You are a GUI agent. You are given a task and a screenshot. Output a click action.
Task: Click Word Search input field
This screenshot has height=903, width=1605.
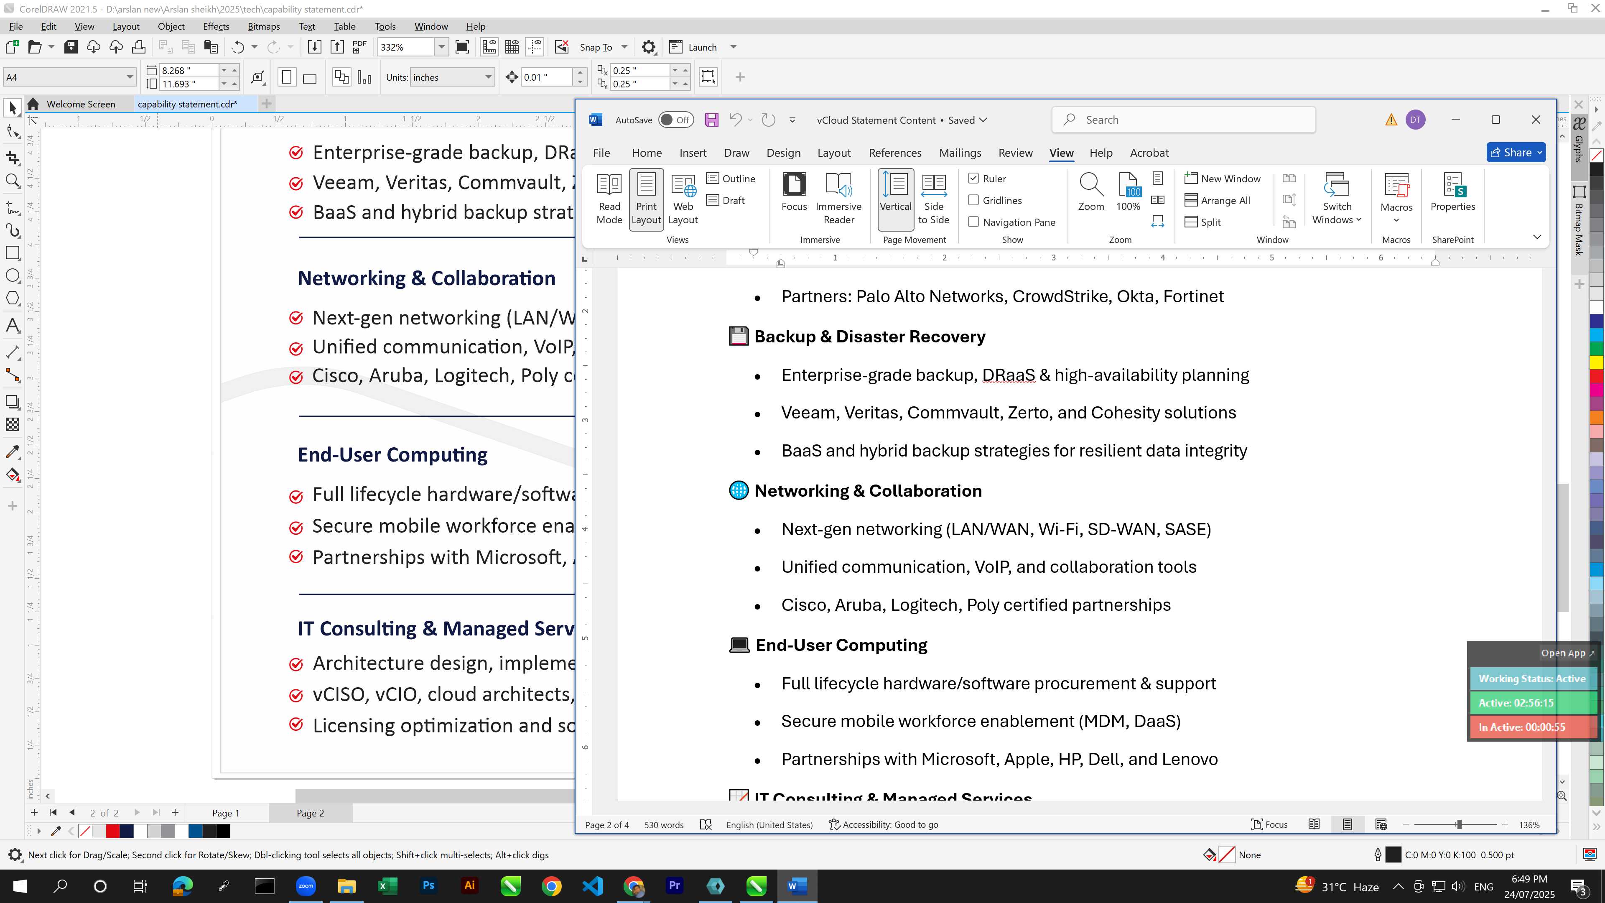click(1184, 120)
